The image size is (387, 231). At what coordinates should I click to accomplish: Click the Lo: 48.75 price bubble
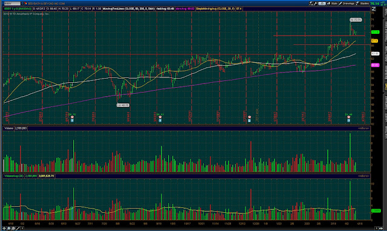(x=123, y=105)
